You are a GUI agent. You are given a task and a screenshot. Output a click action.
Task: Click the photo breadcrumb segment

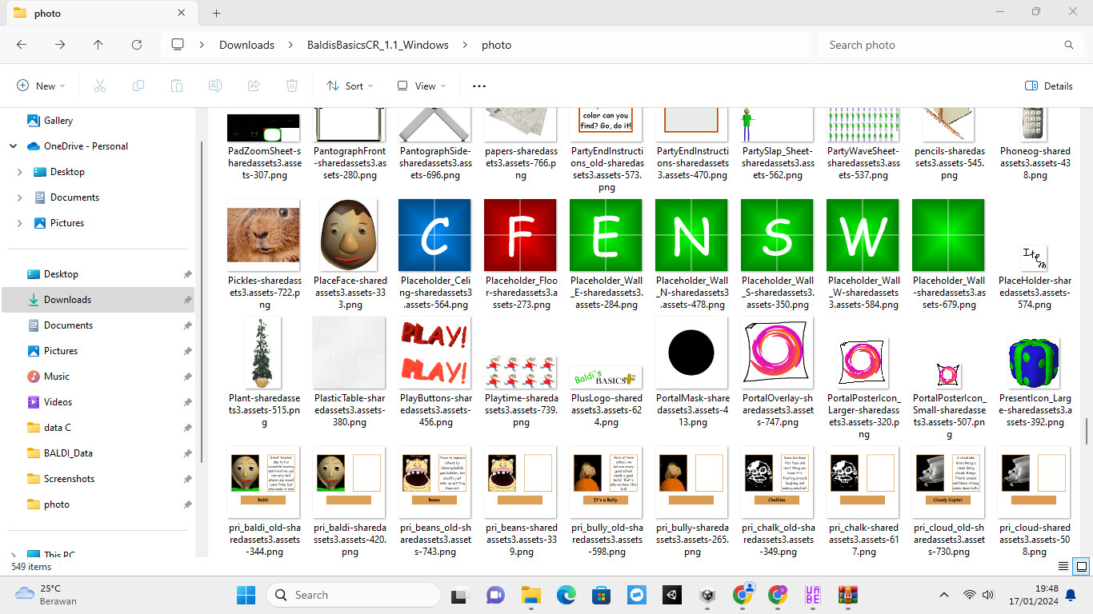496,45
